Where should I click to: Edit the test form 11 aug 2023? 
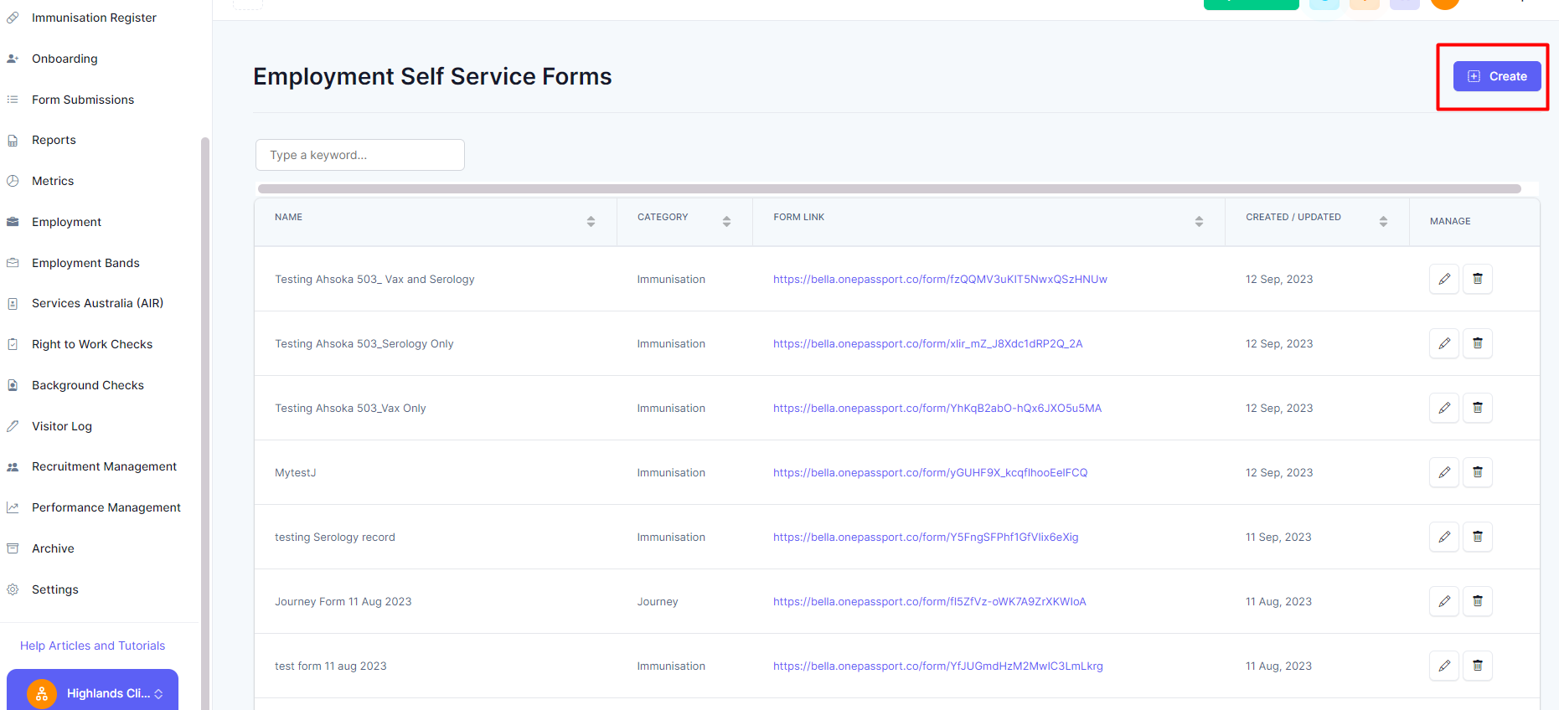(x=1444, y=666)
